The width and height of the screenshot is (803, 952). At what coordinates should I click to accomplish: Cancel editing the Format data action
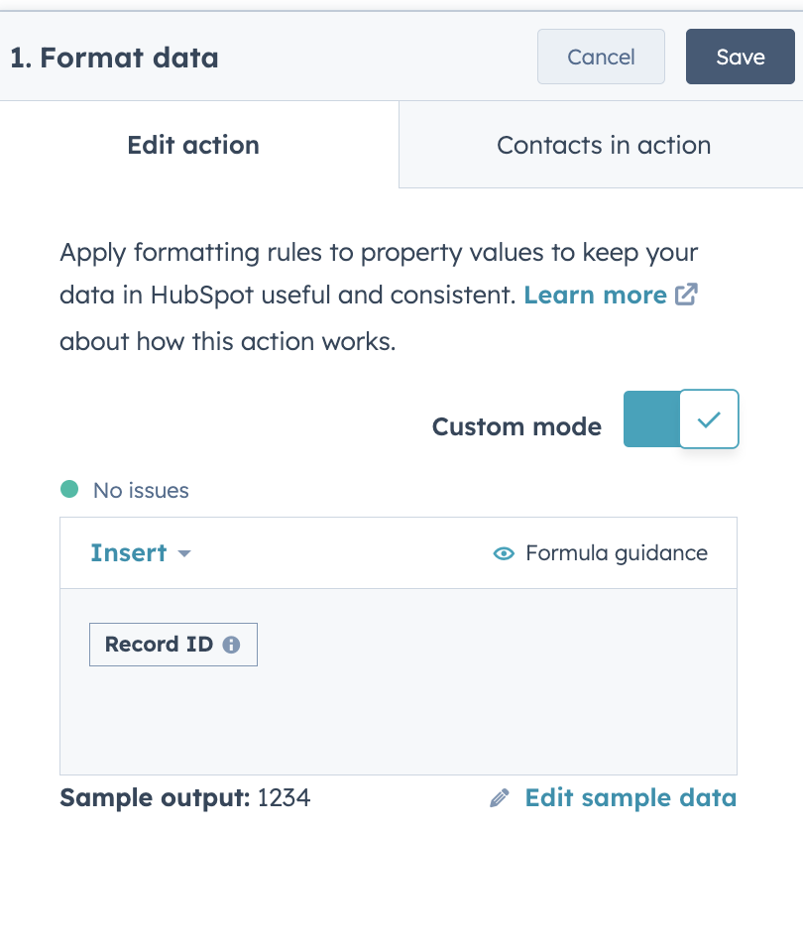[601, 57]
